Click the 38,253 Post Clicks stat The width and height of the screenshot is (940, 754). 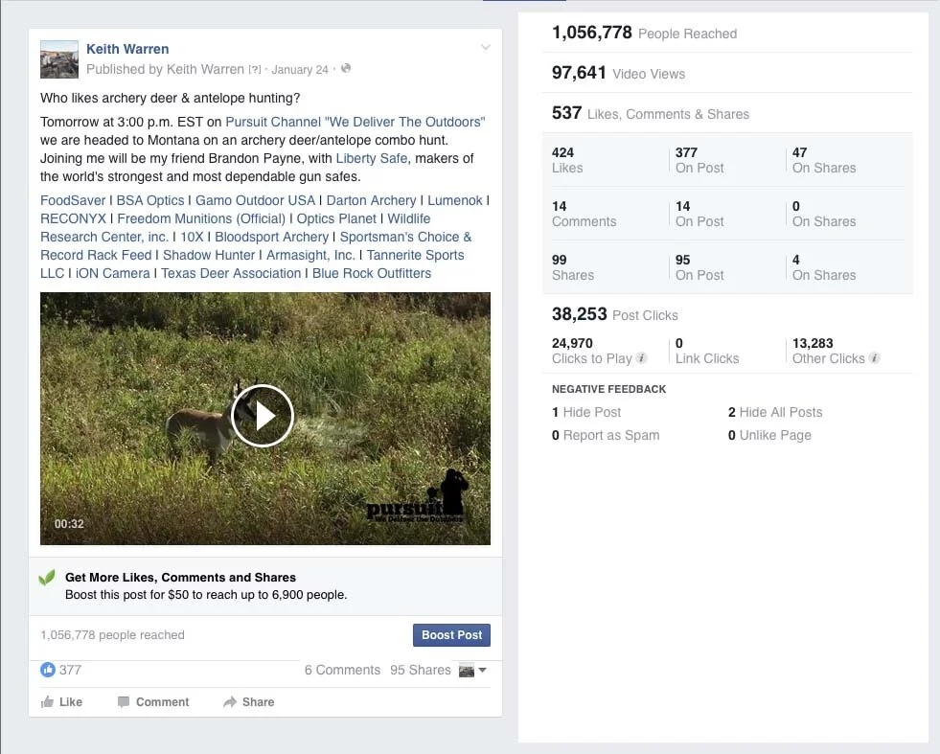click(x=614, y=314)
